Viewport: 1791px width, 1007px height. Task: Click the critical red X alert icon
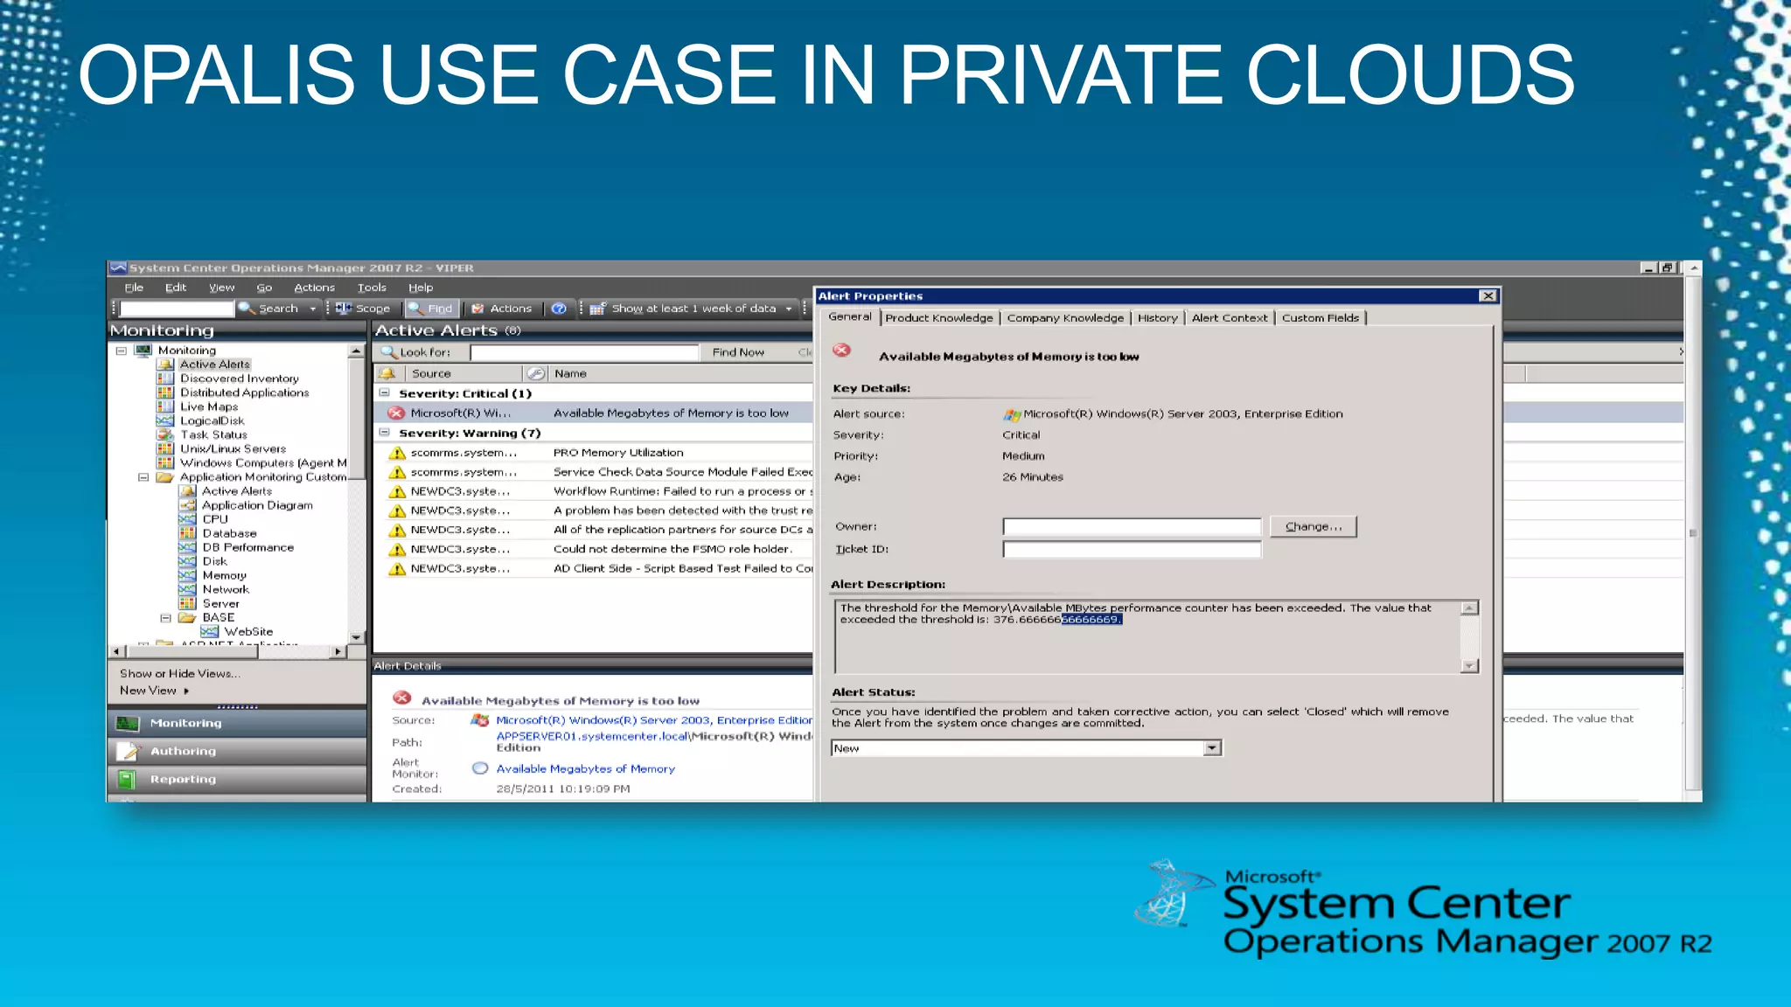396,413
